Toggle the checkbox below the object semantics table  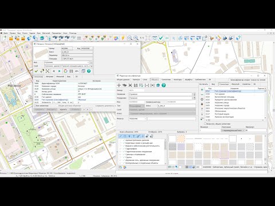click(35, 106)
